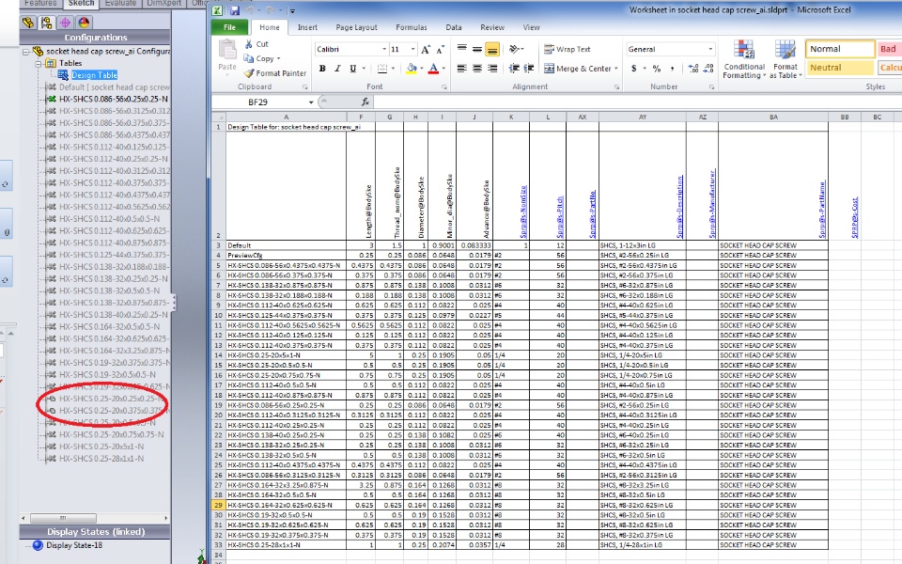Image resolution: width=902 pixels, height=564 pixels.
Task: Click the Sprp@s-Description column header link
Action: [680, 206]
